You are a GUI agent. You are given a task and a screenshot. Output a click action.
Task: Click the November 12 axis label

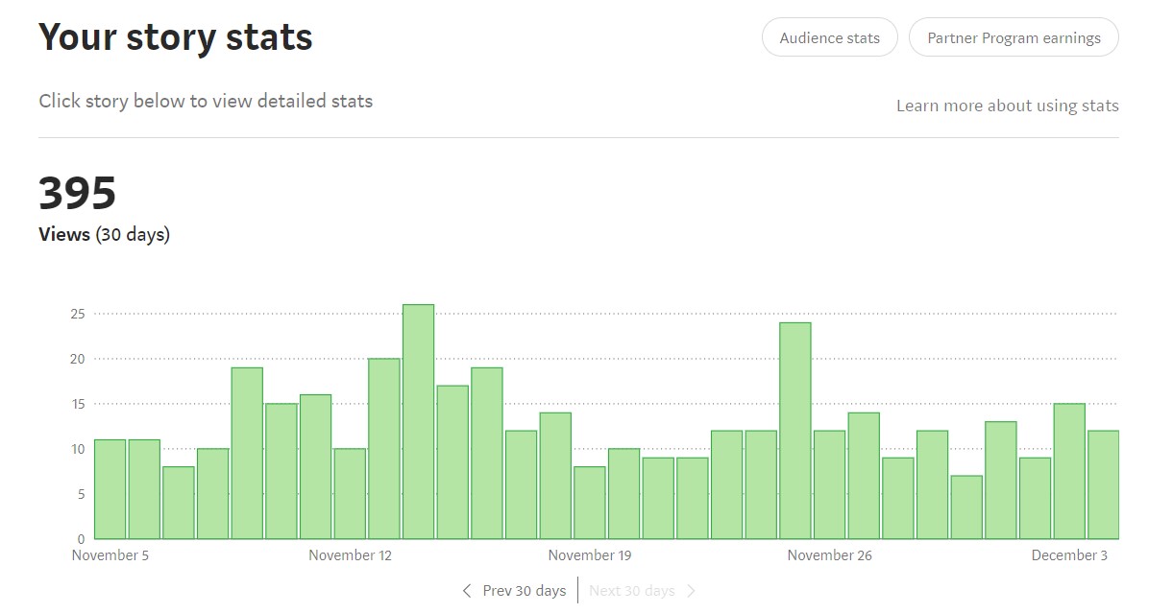point(351,555)
